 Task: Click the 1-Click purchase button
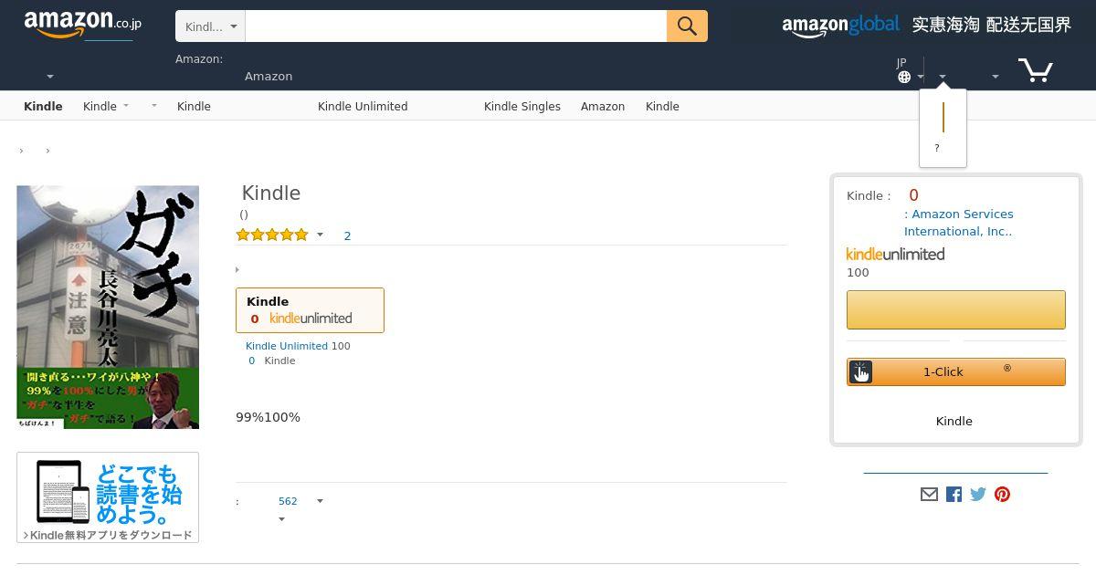click(x=956, y=371)
